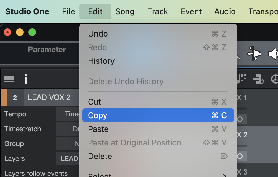The height and width of the screenshot is (177, 278).
Task: Click the LEAD VOX 2 track name field
Action: (50, 98)
